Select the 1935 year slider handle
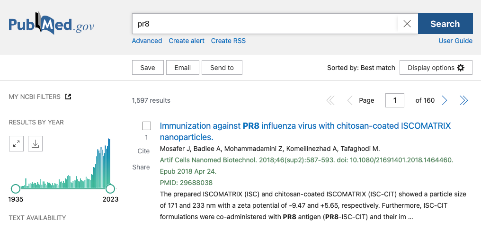Viewport: 481px width, 230px height. [x=15, y=189]
